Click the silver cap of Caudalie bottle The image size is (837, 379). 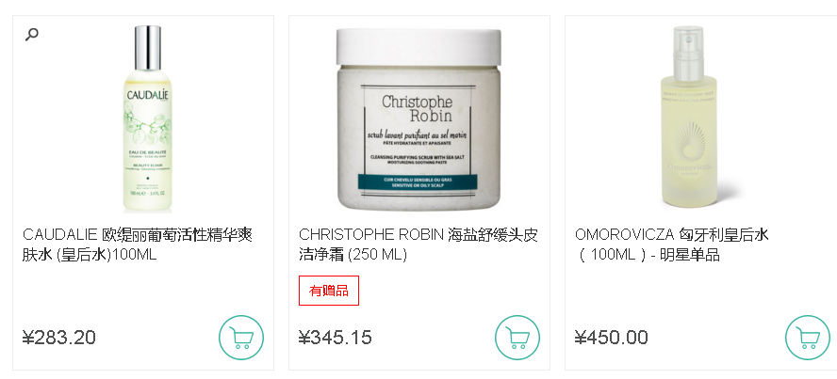point(148,47)
